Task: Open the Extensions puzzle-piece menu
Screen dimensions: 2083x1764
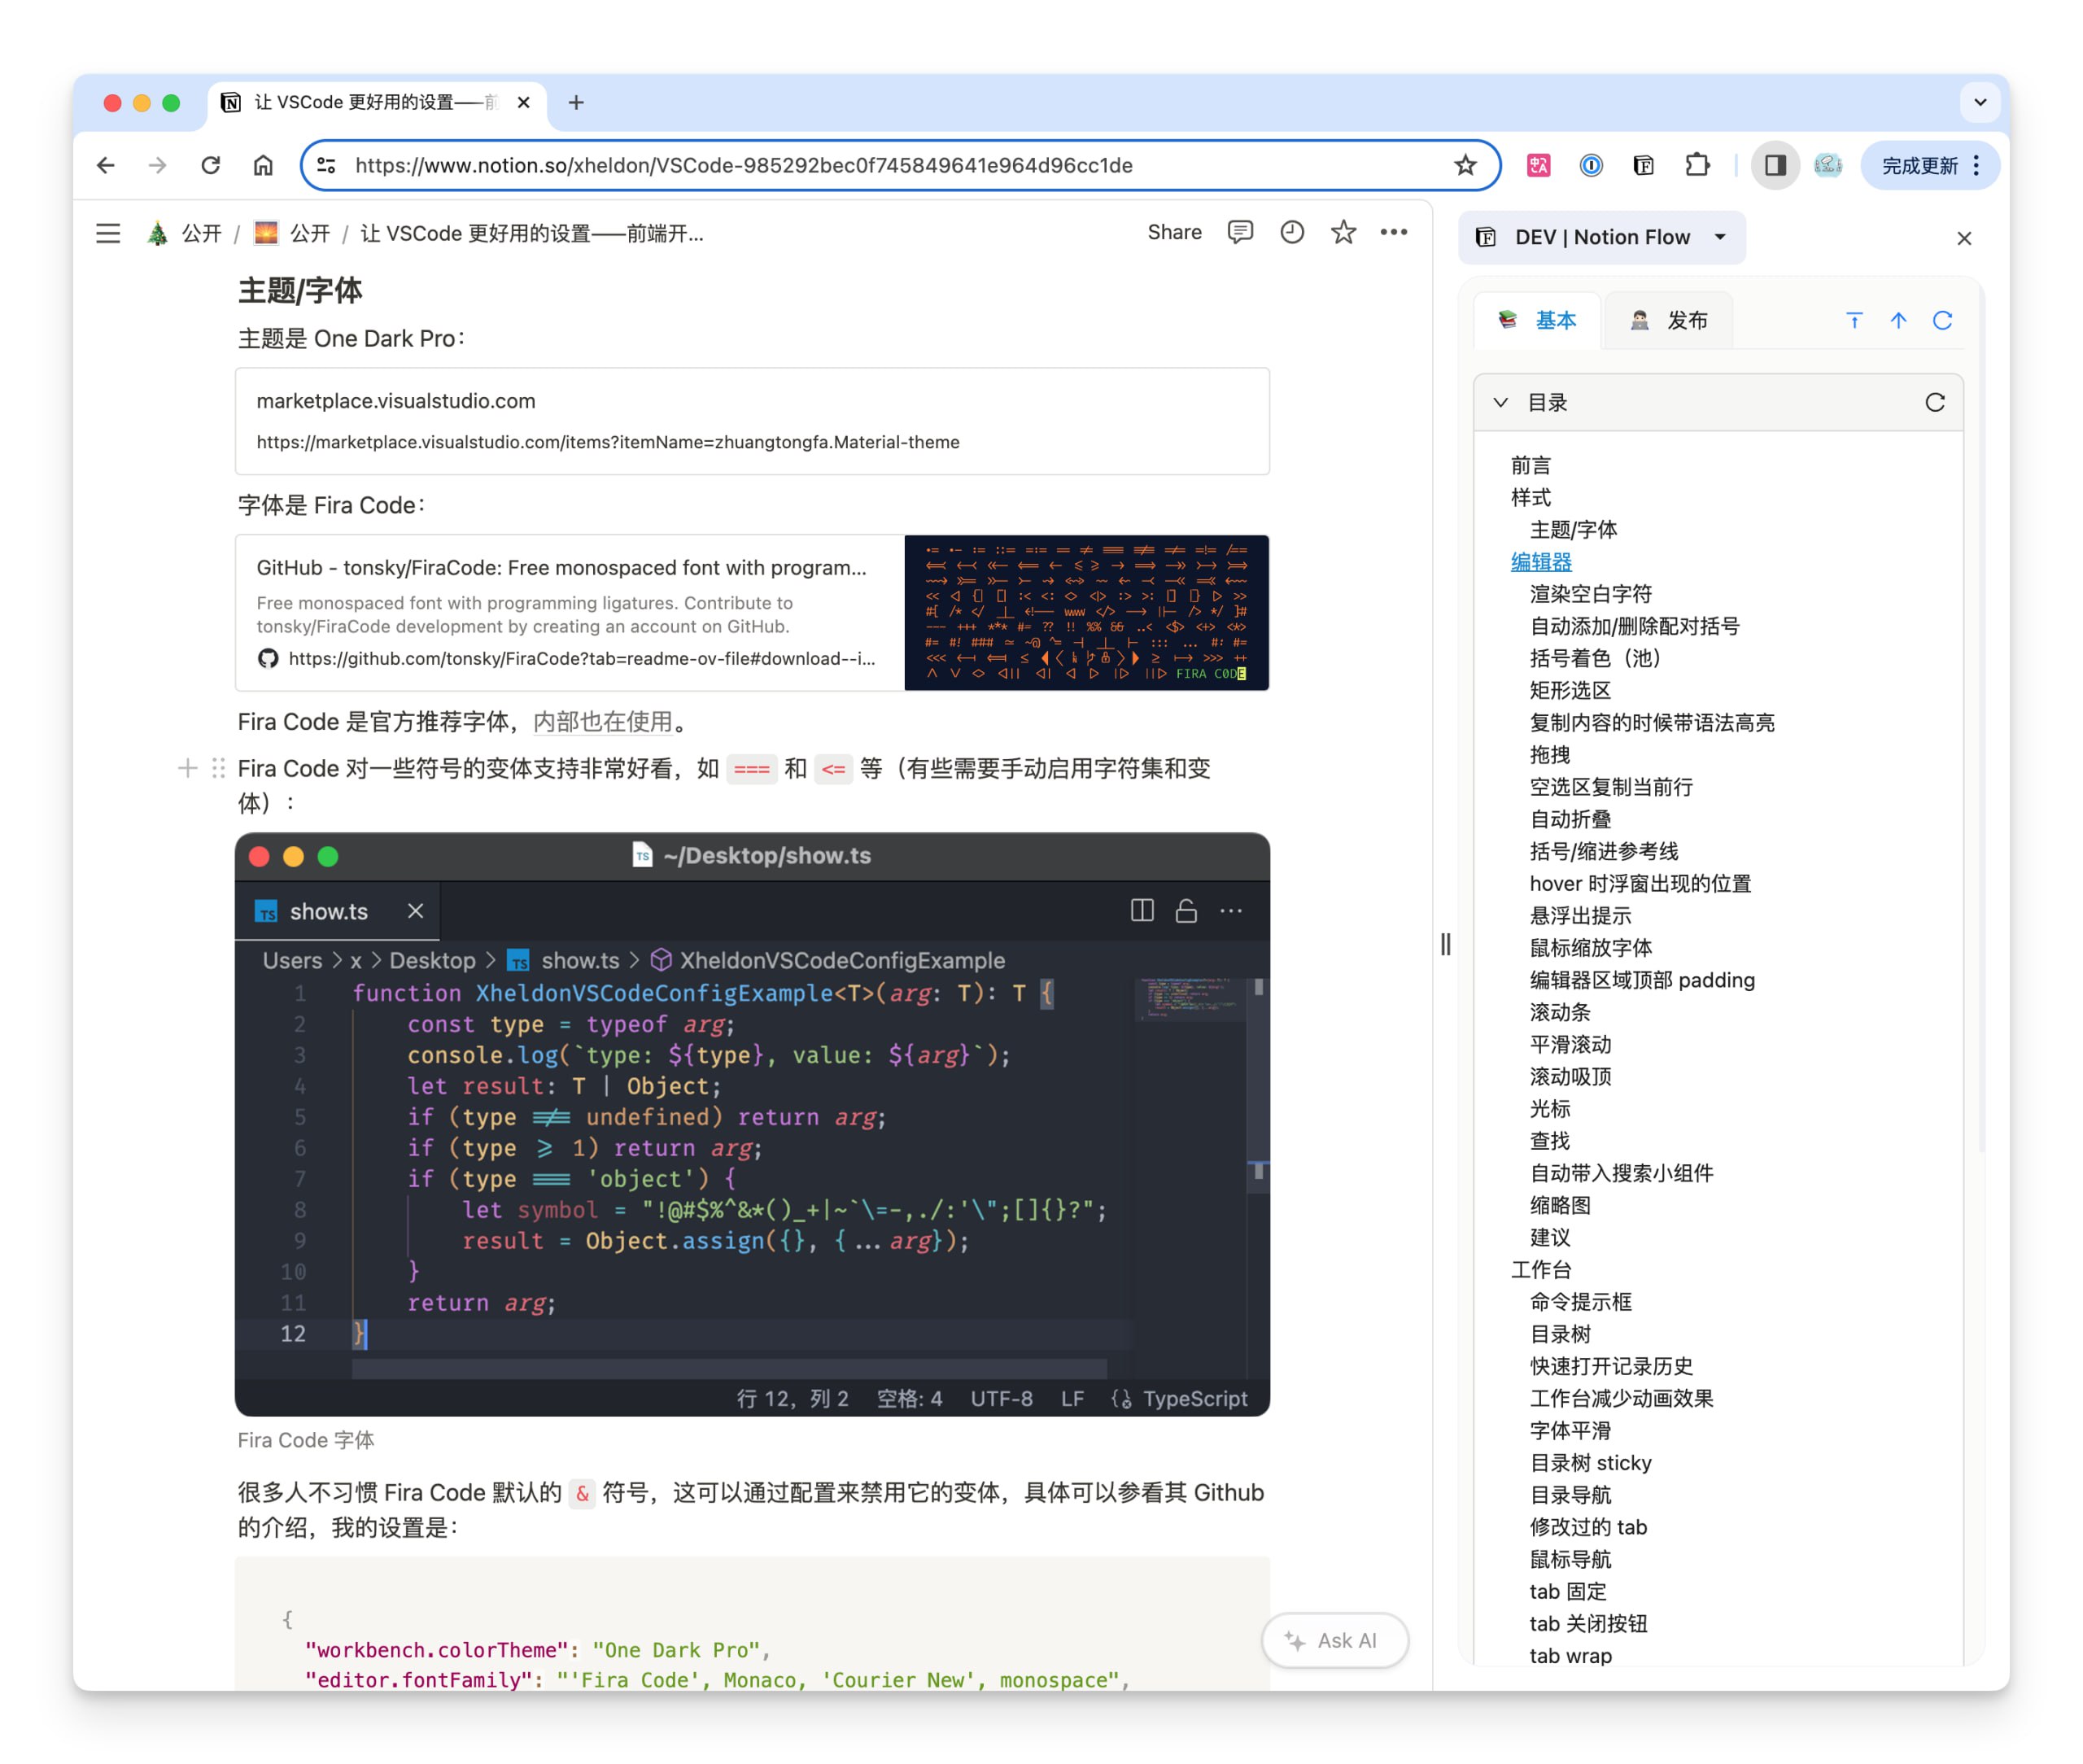Action: (1697, 166)
